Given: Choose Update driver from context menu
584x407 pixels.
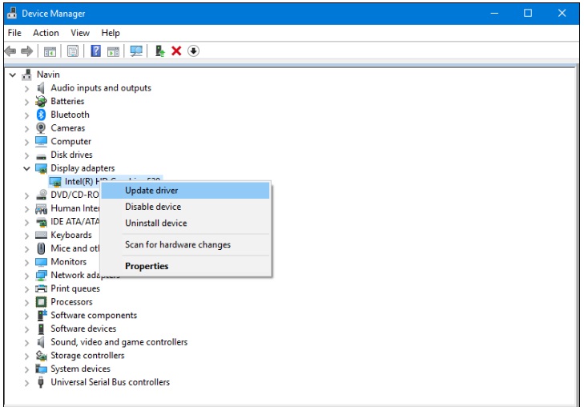Looking at the screenshot, I should (x=186, y=191).
